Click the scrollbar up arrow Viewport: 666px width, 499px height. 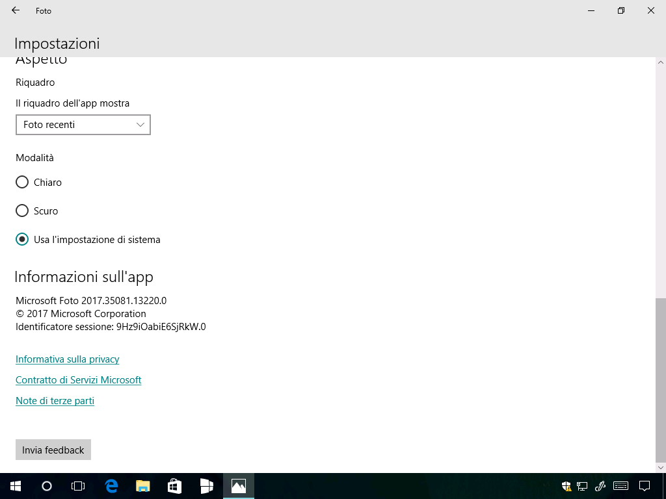coord(661,62)
